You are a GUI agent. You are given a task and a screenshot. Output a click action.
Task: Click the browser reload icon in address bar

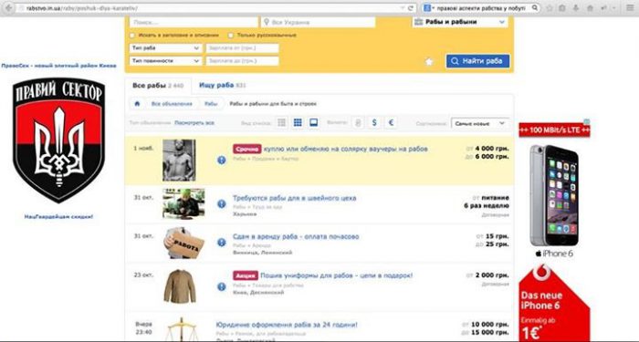tap(411, 7)
